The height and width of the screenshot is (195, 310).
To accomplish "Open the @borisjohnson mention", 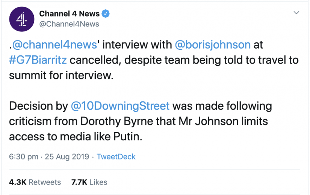I will (213, 45).
